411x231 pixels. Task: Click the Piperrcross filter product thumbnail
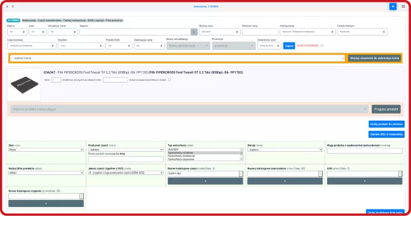coord(24,84)
